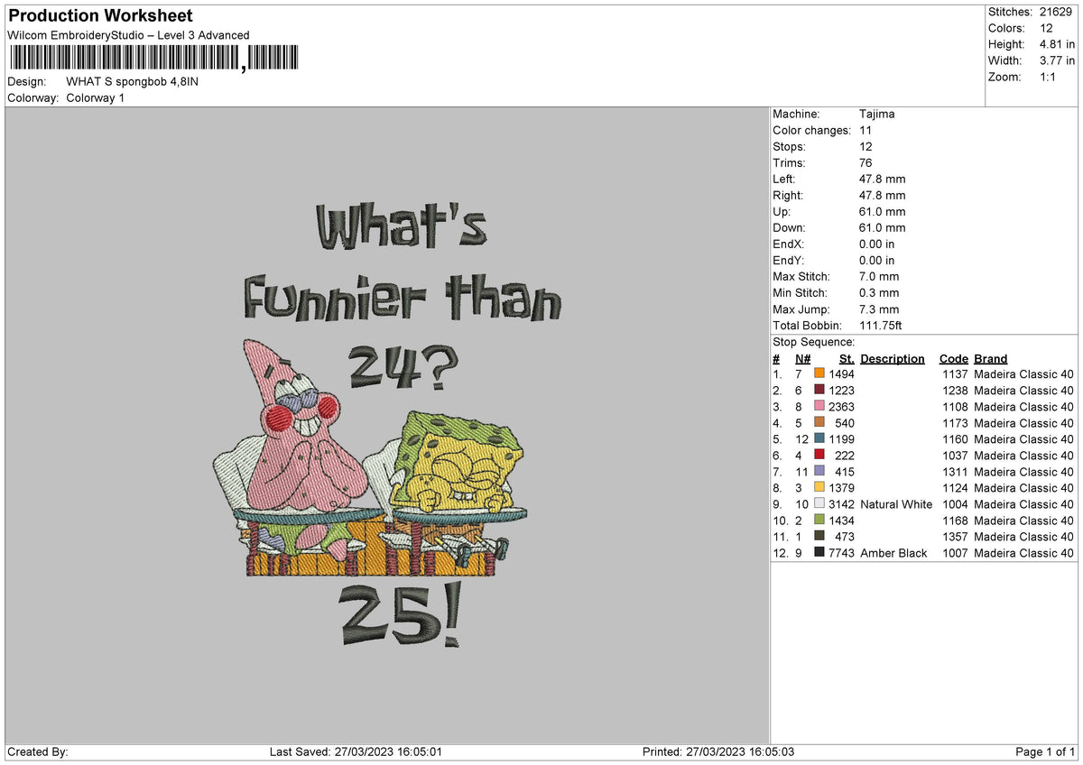Click the Height value 4.81 in

1058,44
